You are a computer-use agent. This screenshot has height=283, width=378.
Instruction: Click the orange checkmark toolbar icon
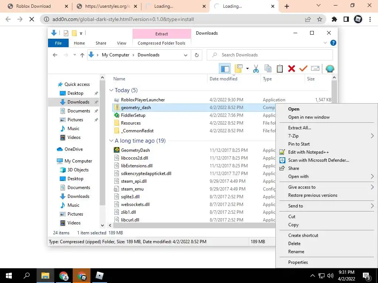[x=303, y=69]
